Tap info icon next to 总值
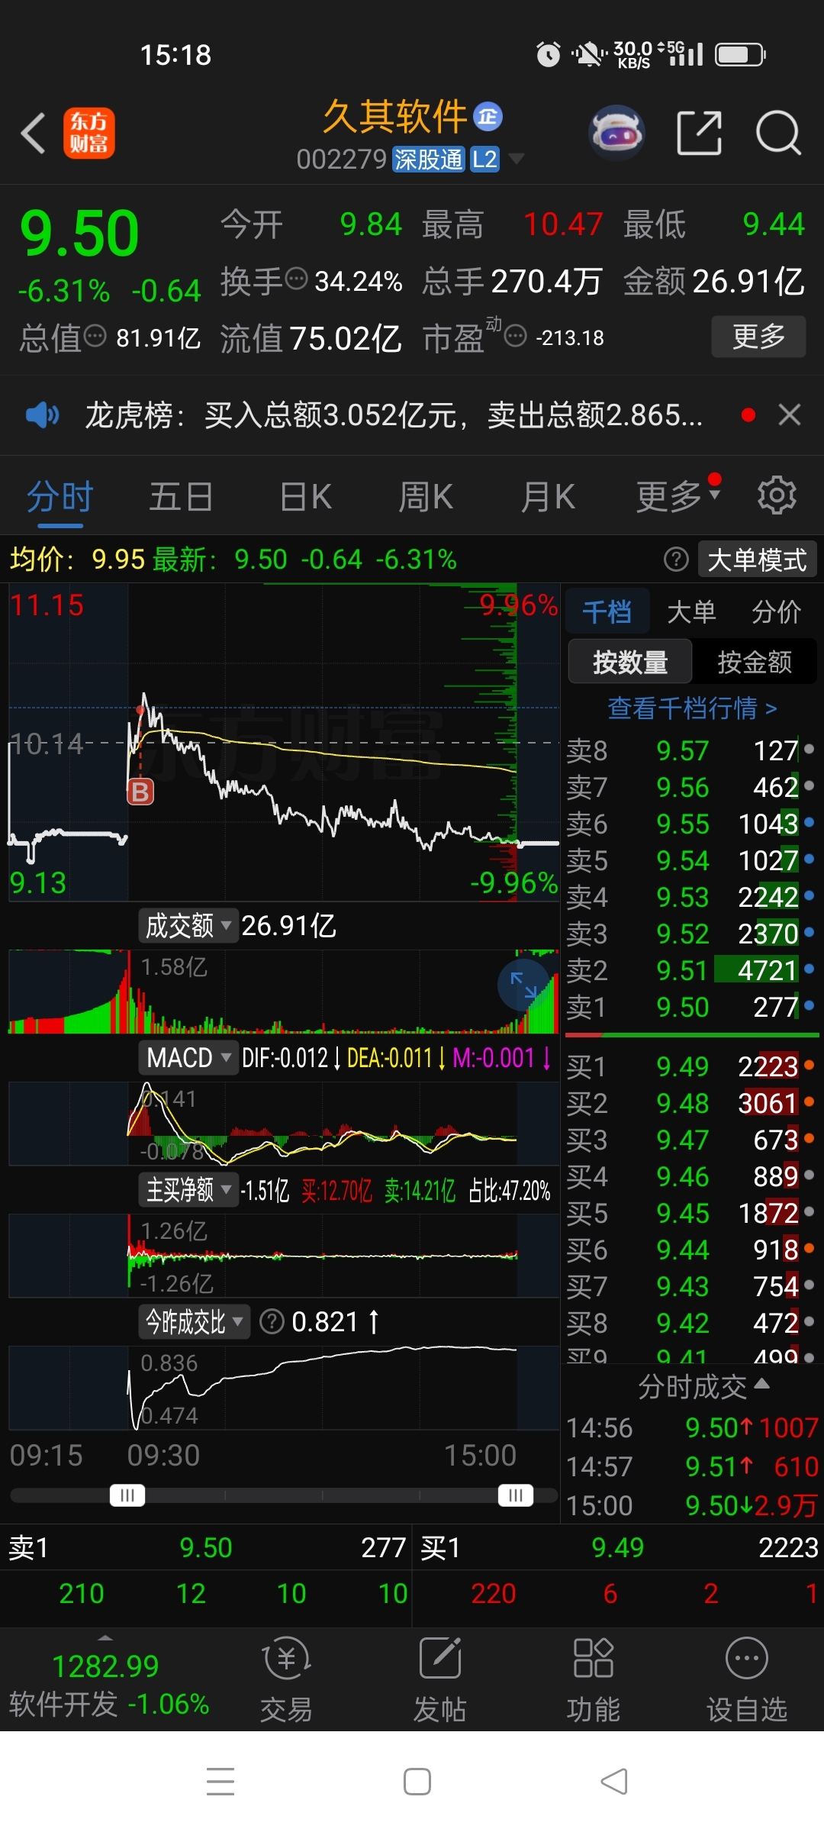The height and width of the screenshot is (1832, 824). pyautogui.click(x=95, y=335)
